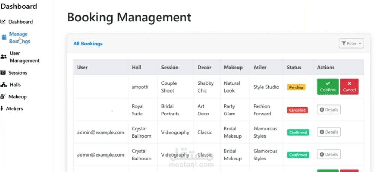The height and width of the screenshot is (172, 383).
Task: Click the All Bookings heading link
Action: click(x=88, y=44)
